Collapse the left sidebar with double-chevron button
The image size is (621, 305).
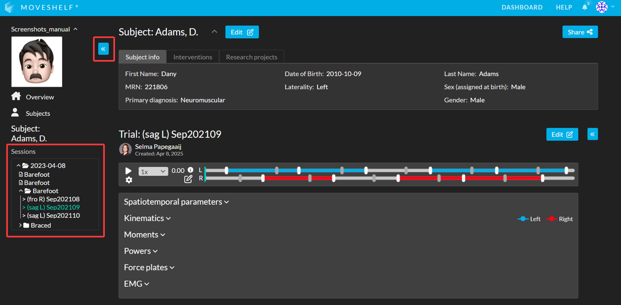[103, 49]
